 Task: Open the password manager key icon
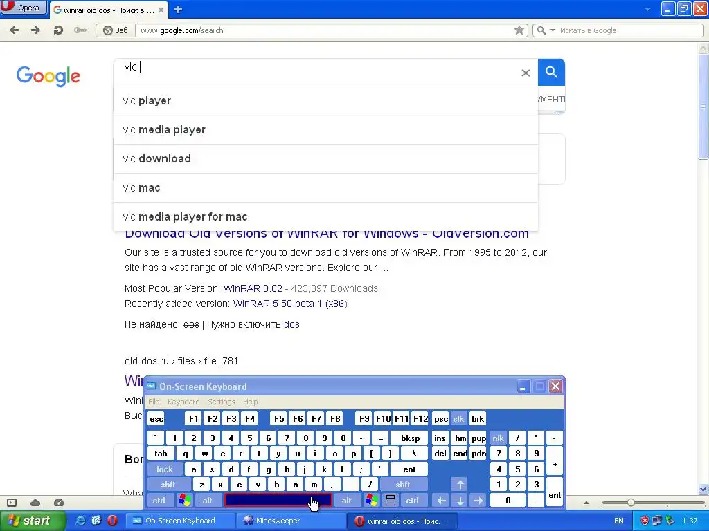point(80,30)
